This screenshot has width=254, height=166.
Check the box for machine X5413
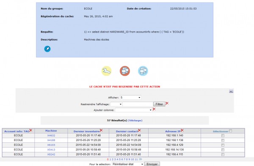(223, 150)
